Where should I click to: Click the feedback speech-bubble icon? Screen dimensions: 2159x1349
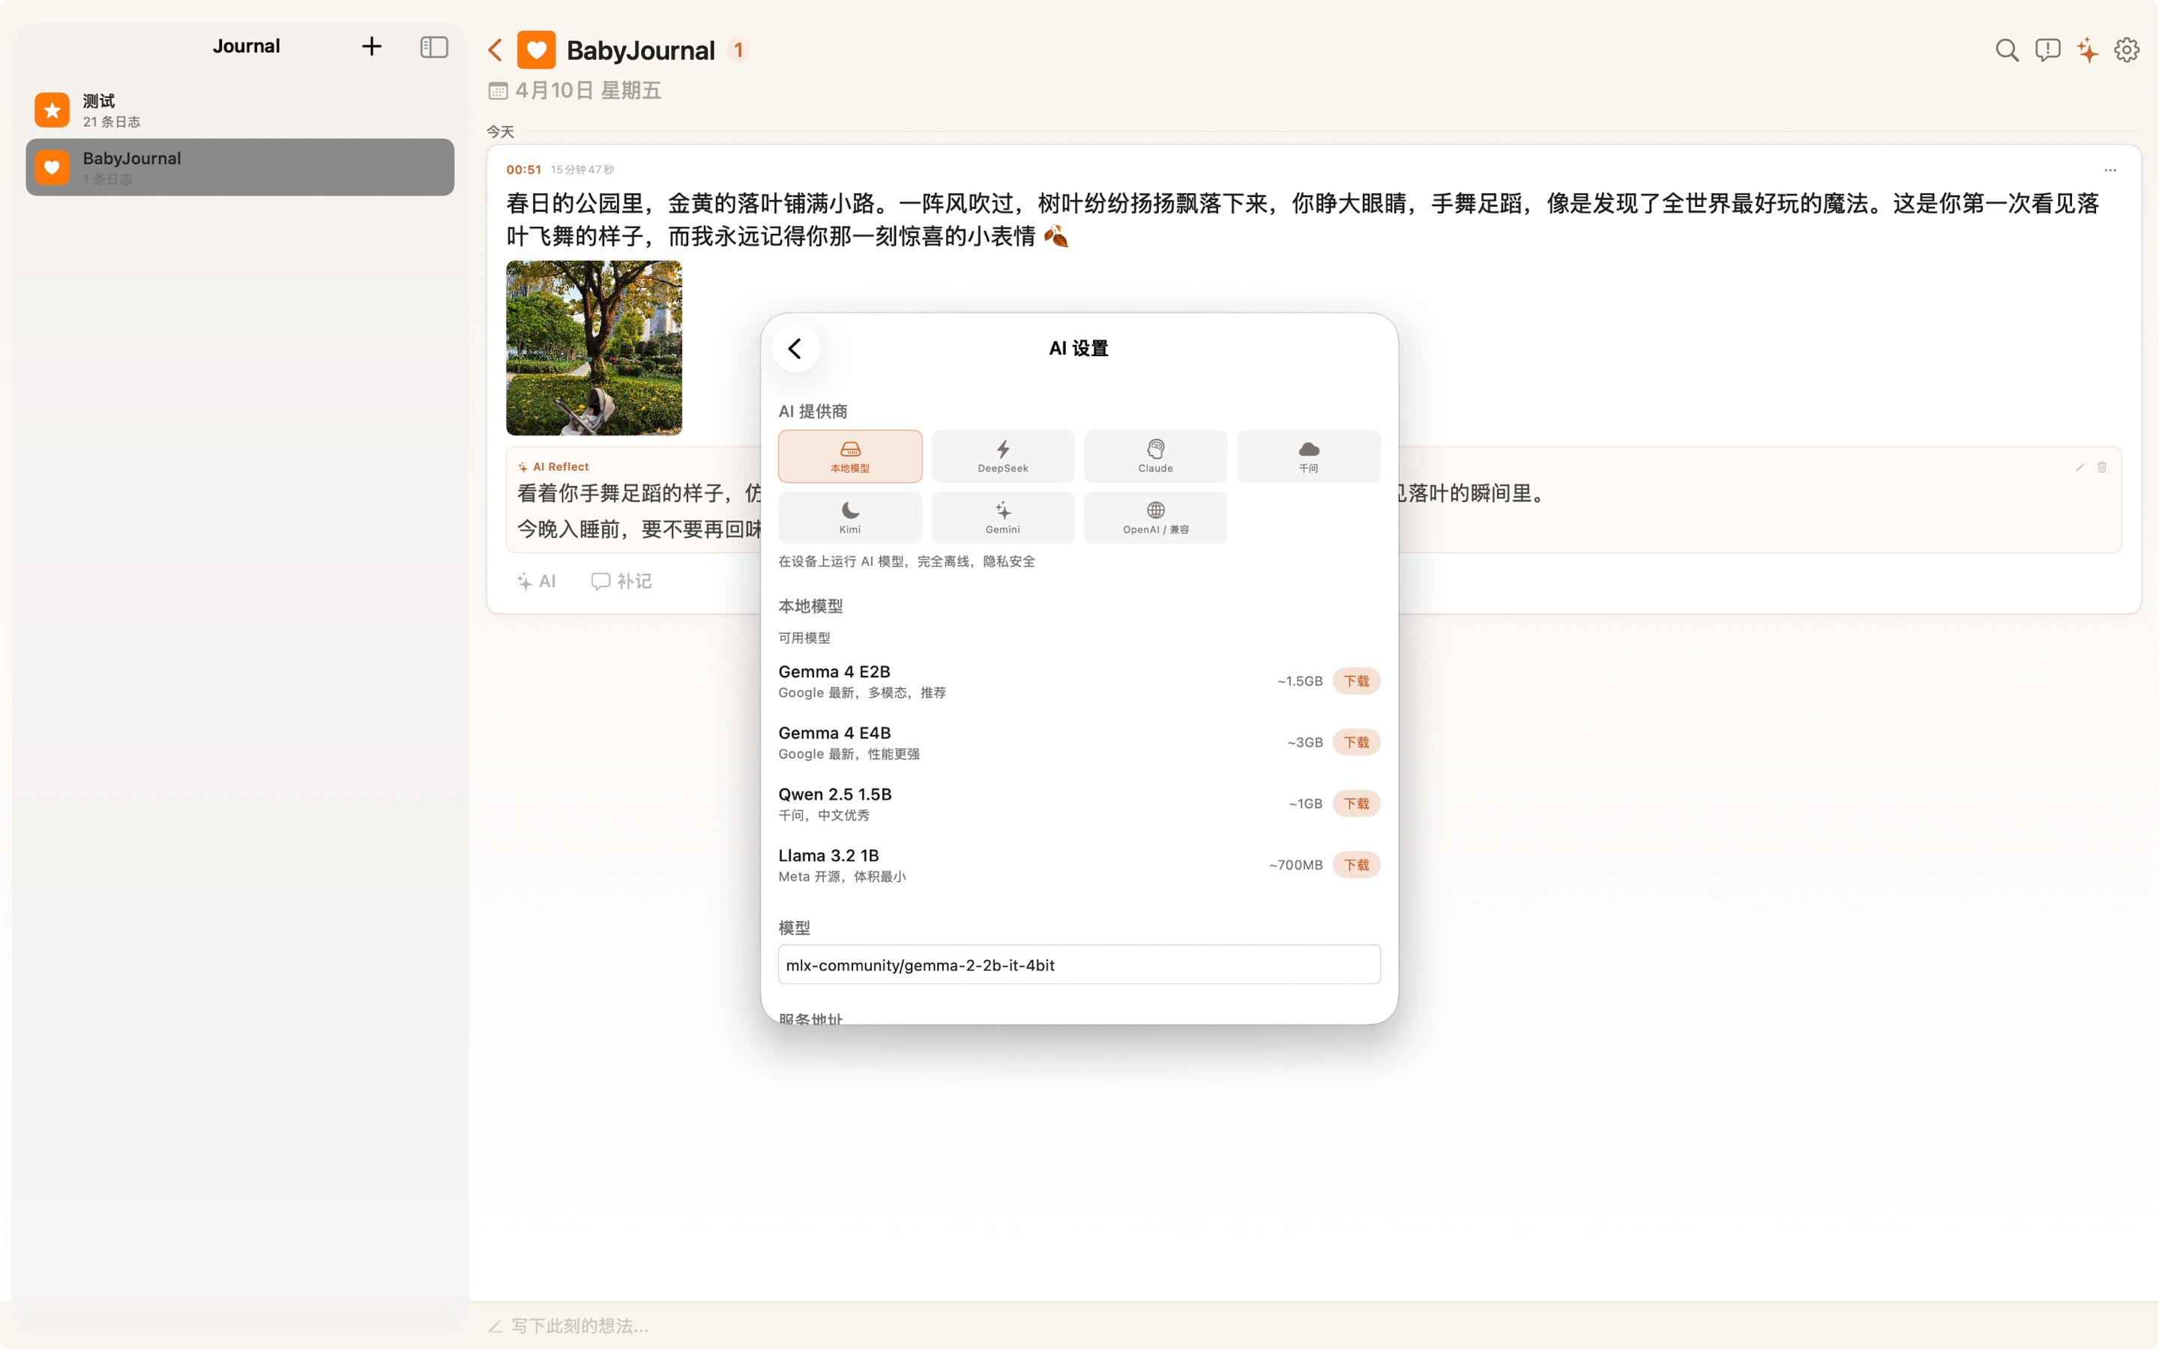pos(2047,50)
